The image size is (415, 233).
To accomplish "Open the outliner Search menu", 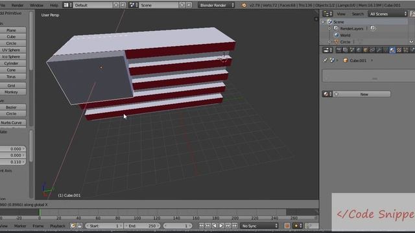I will click(x=357, y=14).
